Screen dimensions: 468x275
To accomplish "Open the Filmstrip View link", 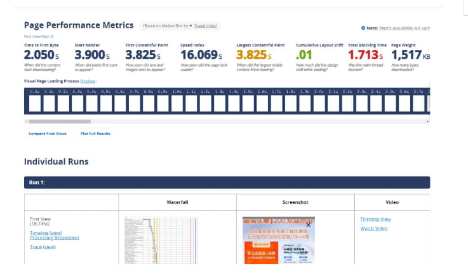I will click(x=375, y=219).
